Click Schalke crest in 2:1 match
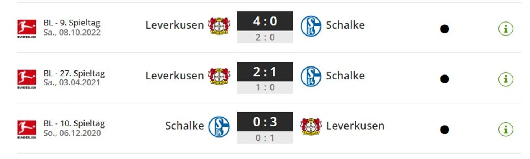 coord(311,76)
